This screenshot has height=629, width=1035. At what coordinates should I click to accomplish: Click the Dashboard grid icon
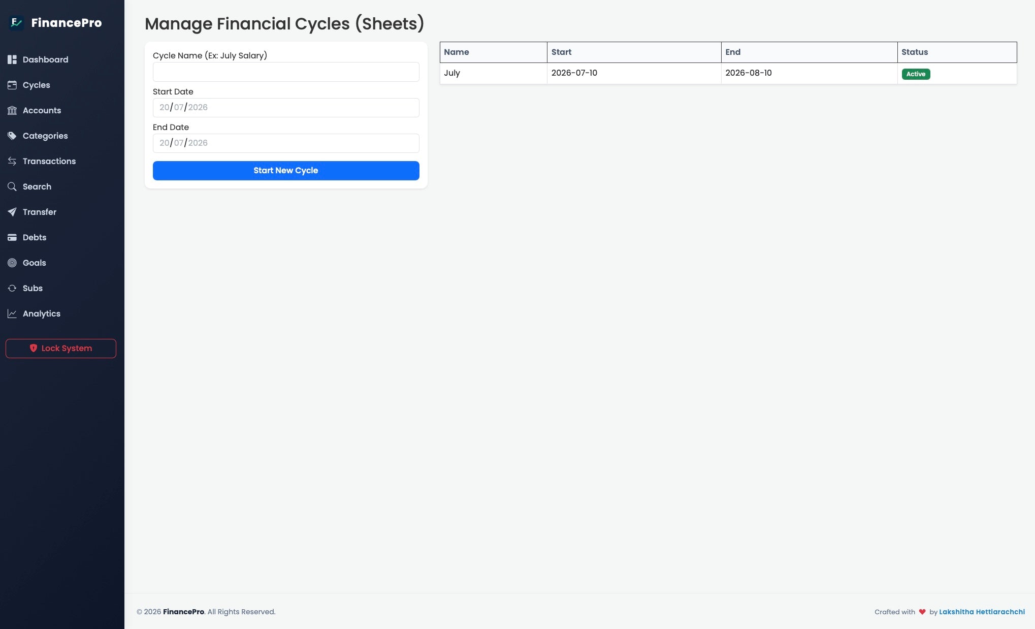point(12,59)
